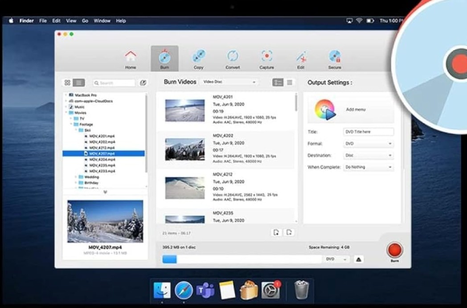Open the Capture tool
The height and width of the screenshot is (308, 467).
tap(266, 59)
